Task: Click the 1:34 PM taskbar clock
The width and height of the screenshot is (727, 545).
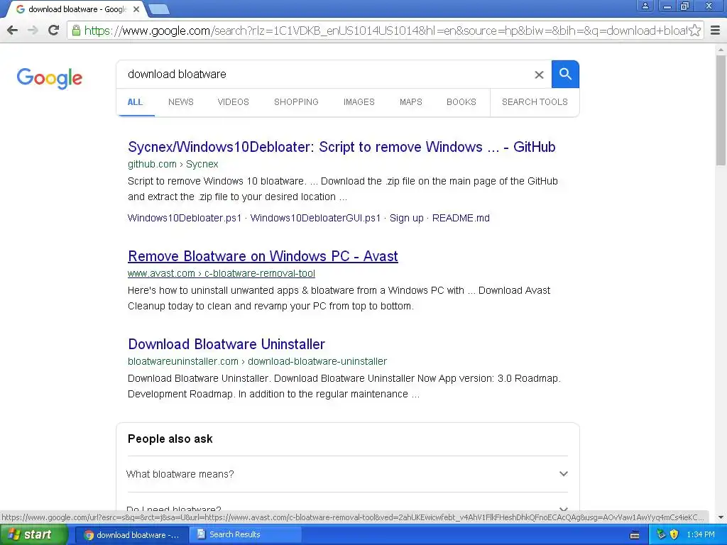Action: click(x=701, y=535)
